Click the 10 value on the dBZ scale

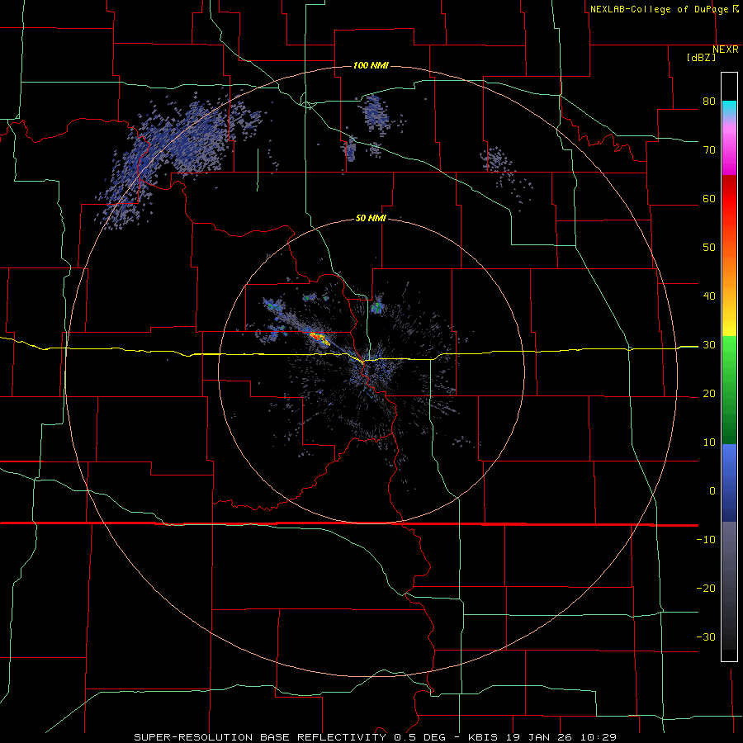pyautogui.click(x=709, y=442)
